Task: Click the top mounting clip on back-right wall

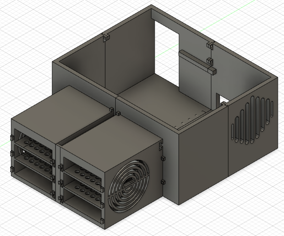Action: click(211, 45)
